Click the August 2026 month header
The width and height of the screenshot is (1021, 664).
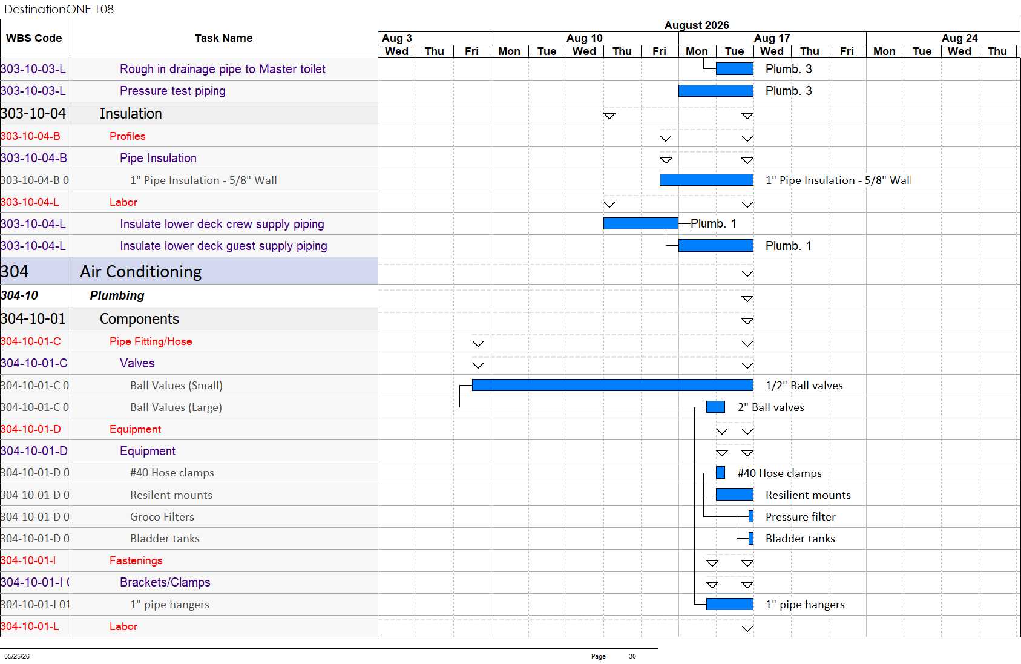[x=697, y=25]
